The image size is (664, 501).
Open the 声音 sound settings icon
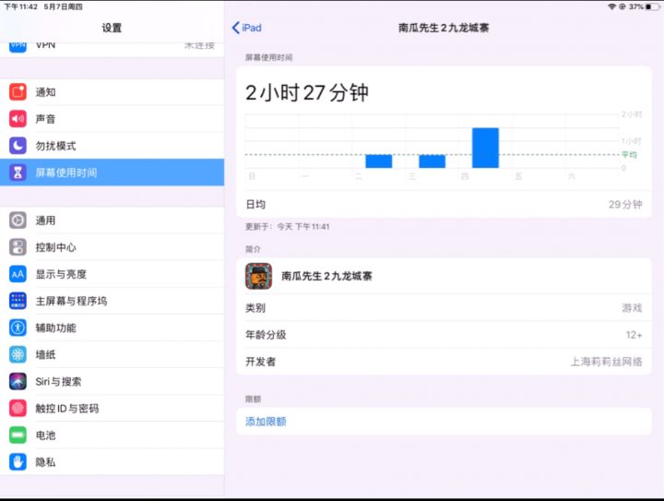(18, 119)
